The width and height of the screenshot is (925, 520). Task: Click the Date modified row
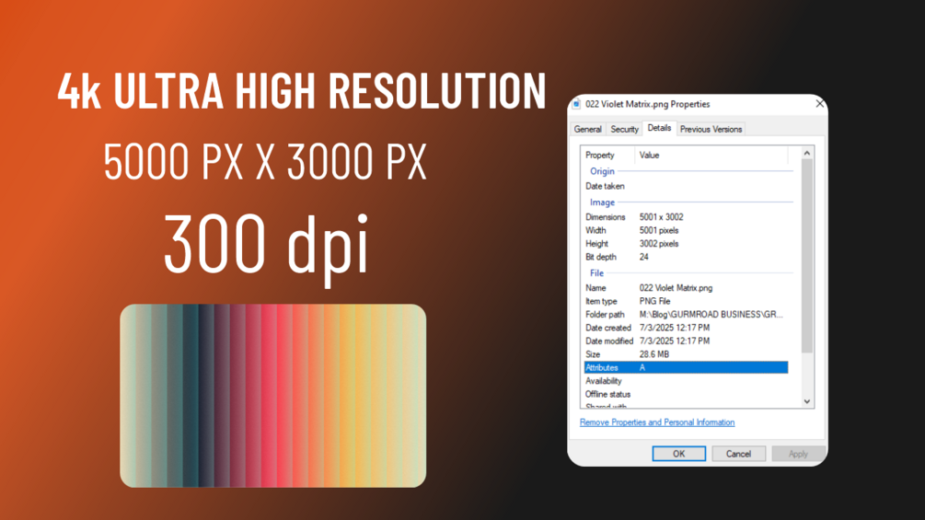point(686,341)
